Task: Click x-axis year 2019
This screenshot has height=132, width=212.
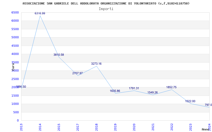Action: coord(115,127)
